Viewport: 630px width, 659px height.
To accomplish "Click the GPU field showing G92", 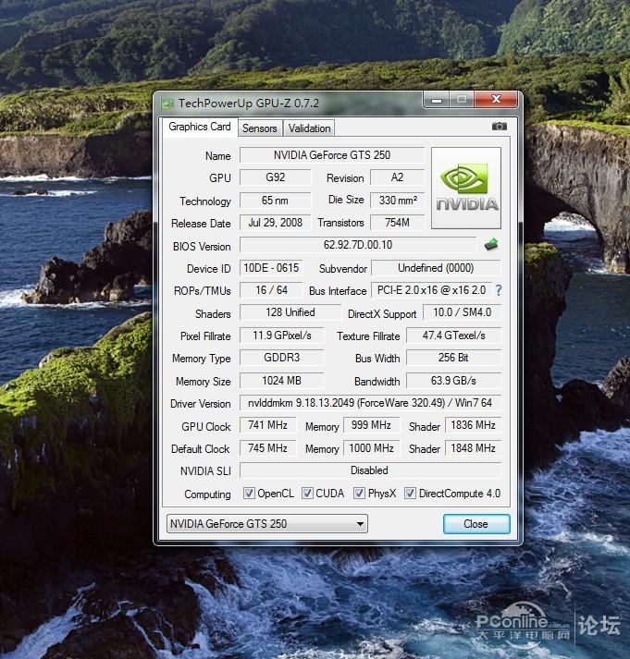I will coord(276,177).
